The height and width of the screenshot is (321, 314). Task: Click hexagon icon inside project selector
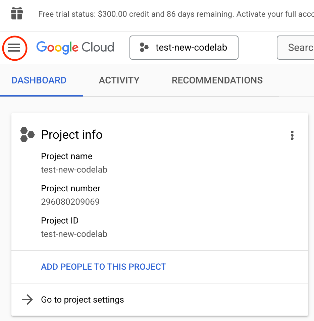(x=144, y=48)
